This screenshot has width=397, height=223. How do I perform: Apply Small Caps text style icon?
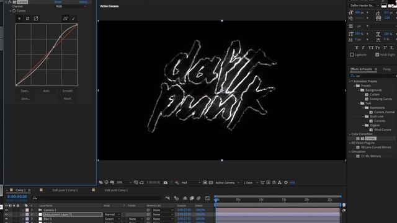[378, 48]
